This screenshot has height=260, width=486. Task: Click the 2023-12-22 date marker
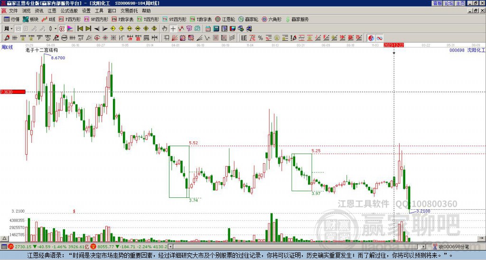(x=393, y=45)
